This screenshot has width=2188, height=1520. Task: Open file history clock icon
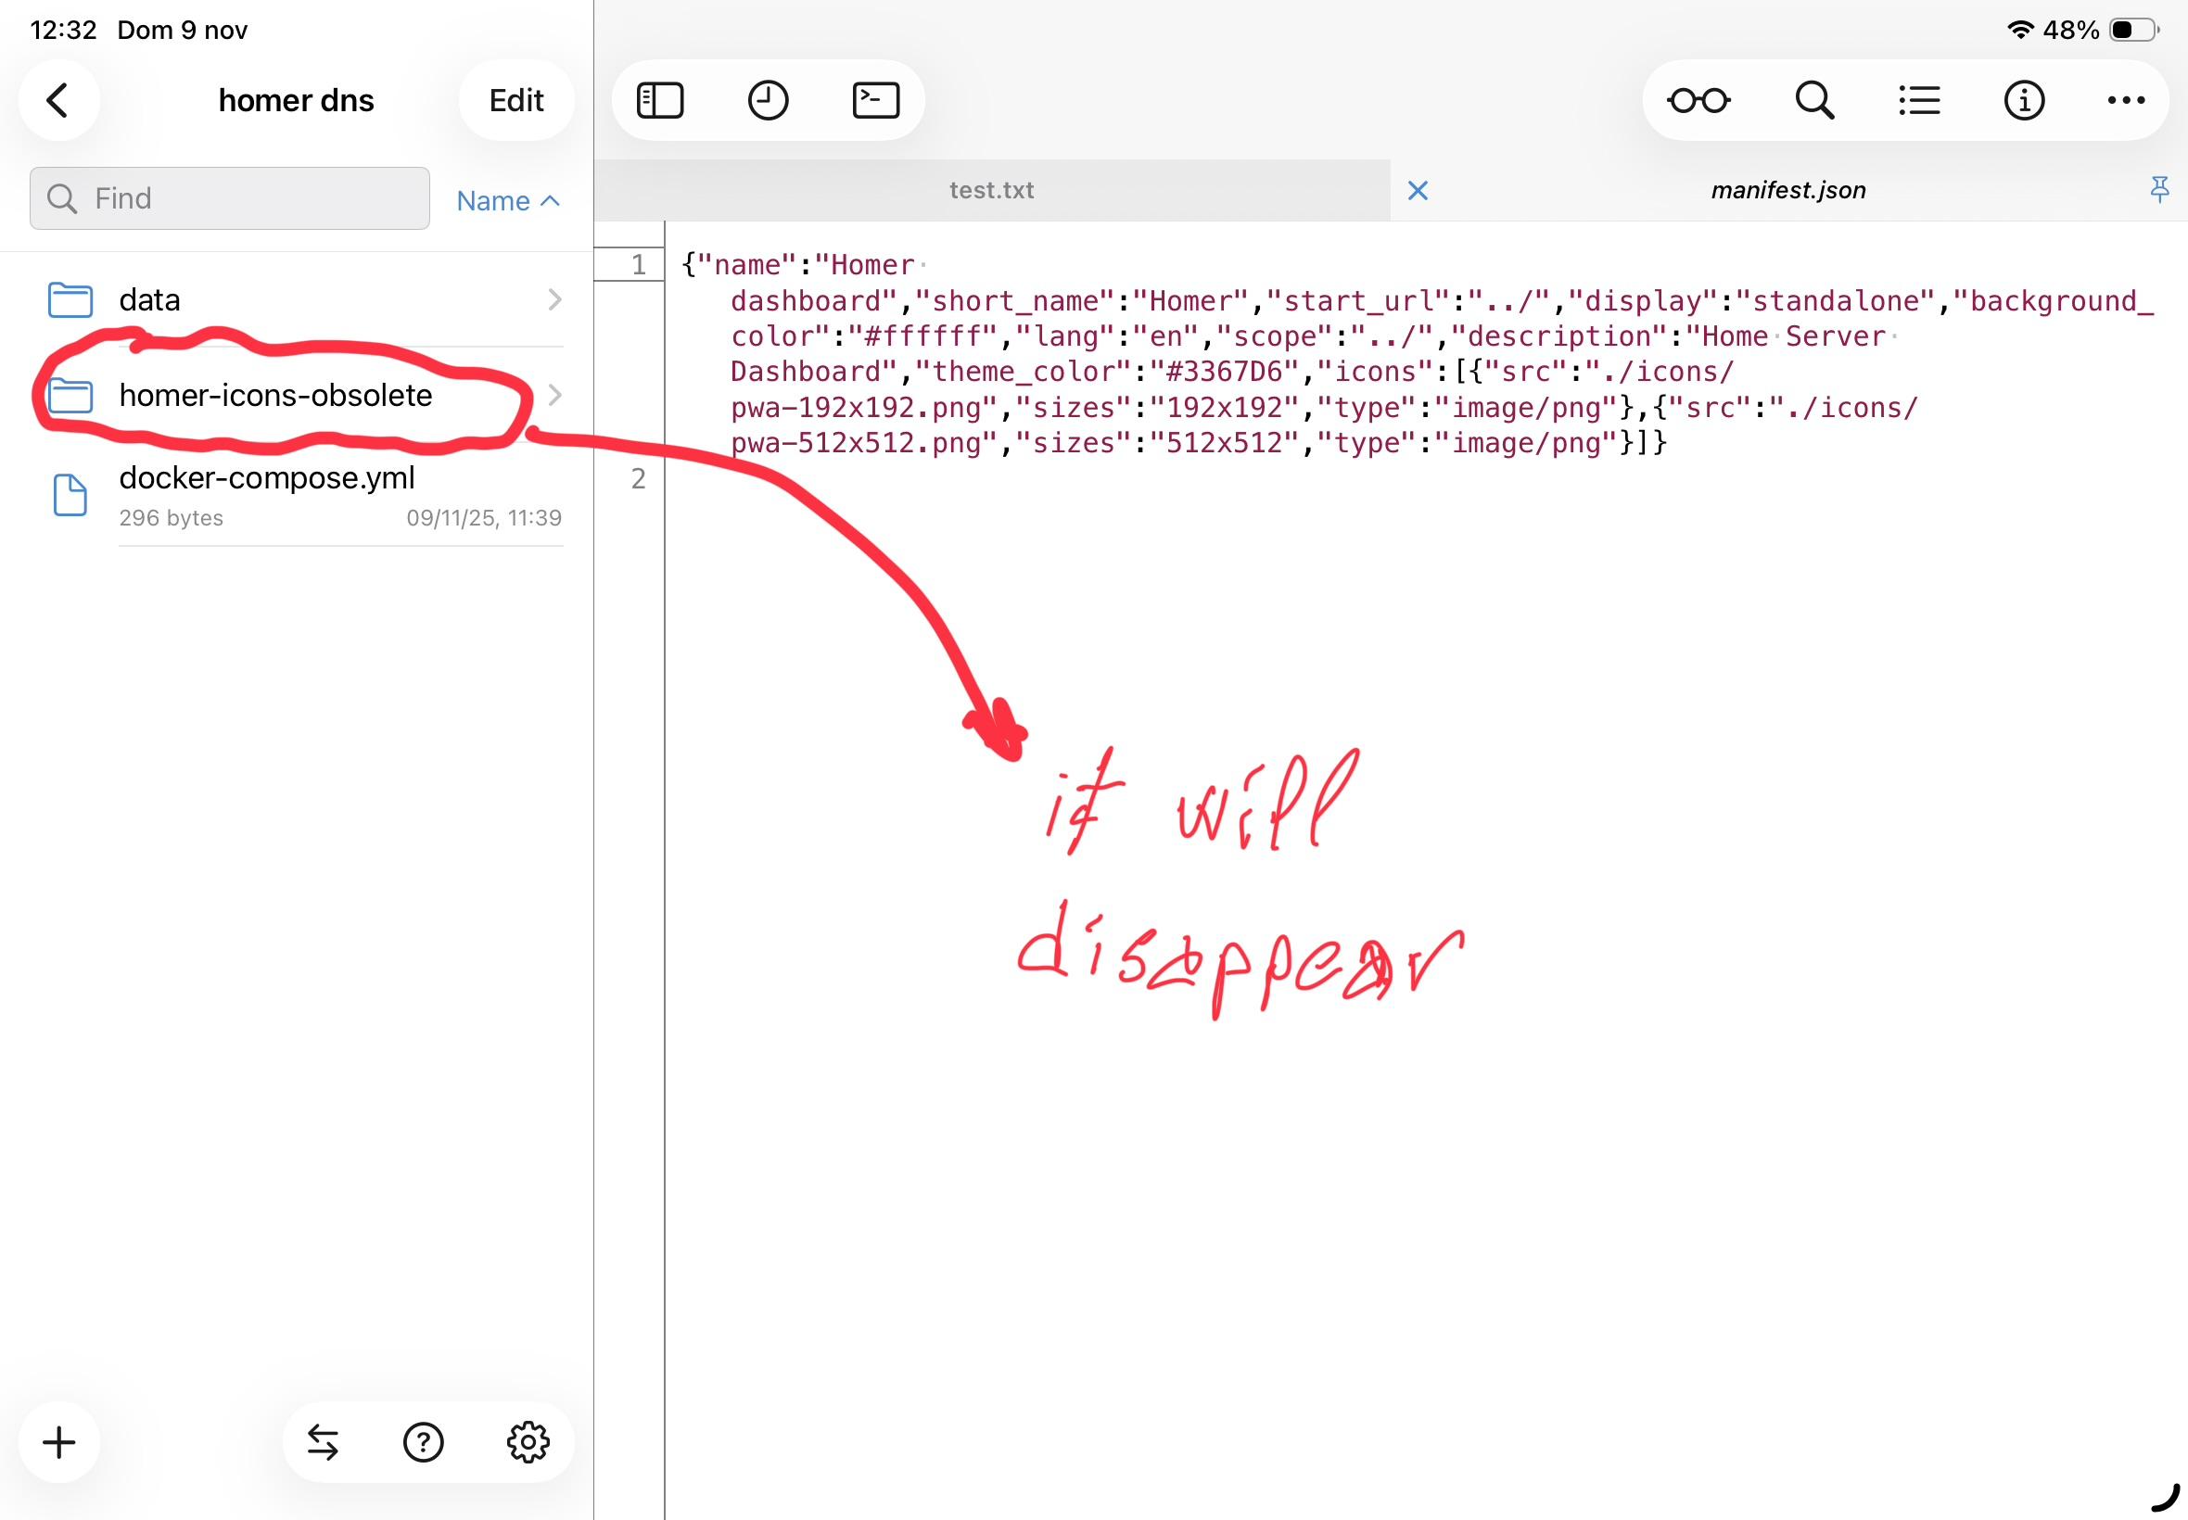pos(768,100)
